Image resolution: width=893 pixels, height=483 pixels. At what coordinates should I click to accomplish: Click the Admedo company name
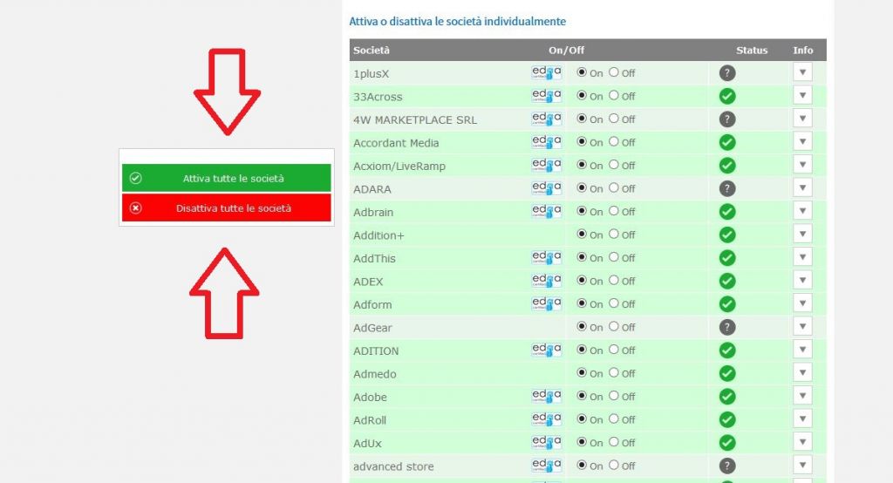[375, 374]
